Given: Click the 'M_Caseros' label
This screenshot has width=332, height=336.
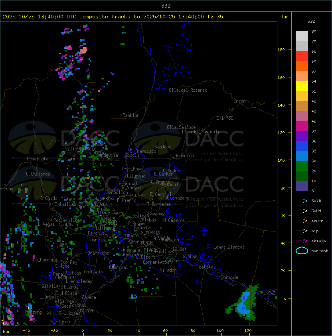Looking at the screenshot, I should pos(174,220).
